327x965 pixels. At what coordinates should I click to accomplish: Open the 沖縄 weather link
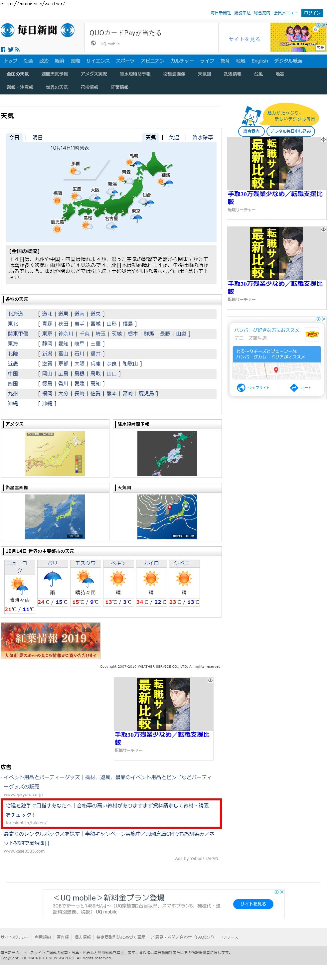pyautogui.click(x=47, y=403)
